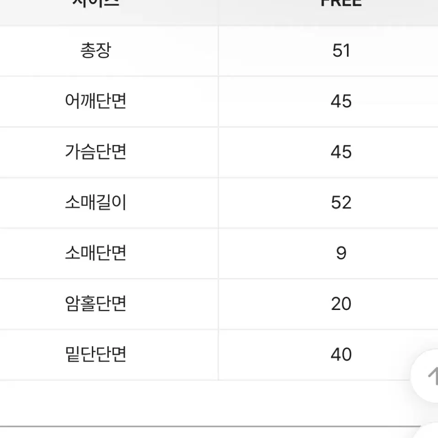Select the 암홀단면 value 20
The width and height of the screenshot is (438, 438).
tap(341, 304)
